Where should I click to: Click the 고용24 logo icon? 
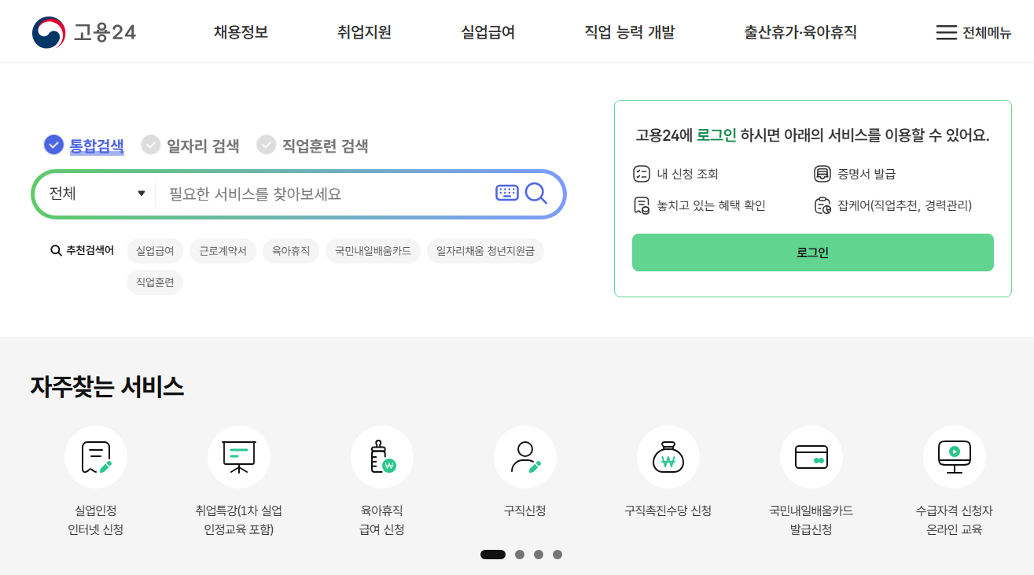point(49,32)
